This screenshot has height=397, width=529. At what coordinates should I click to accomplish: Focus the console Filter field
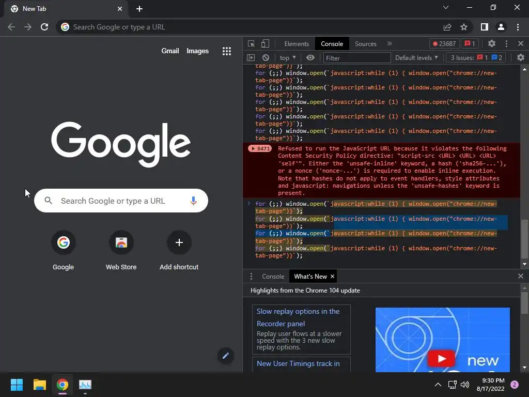pyautogui.click(x=357, y=58)
